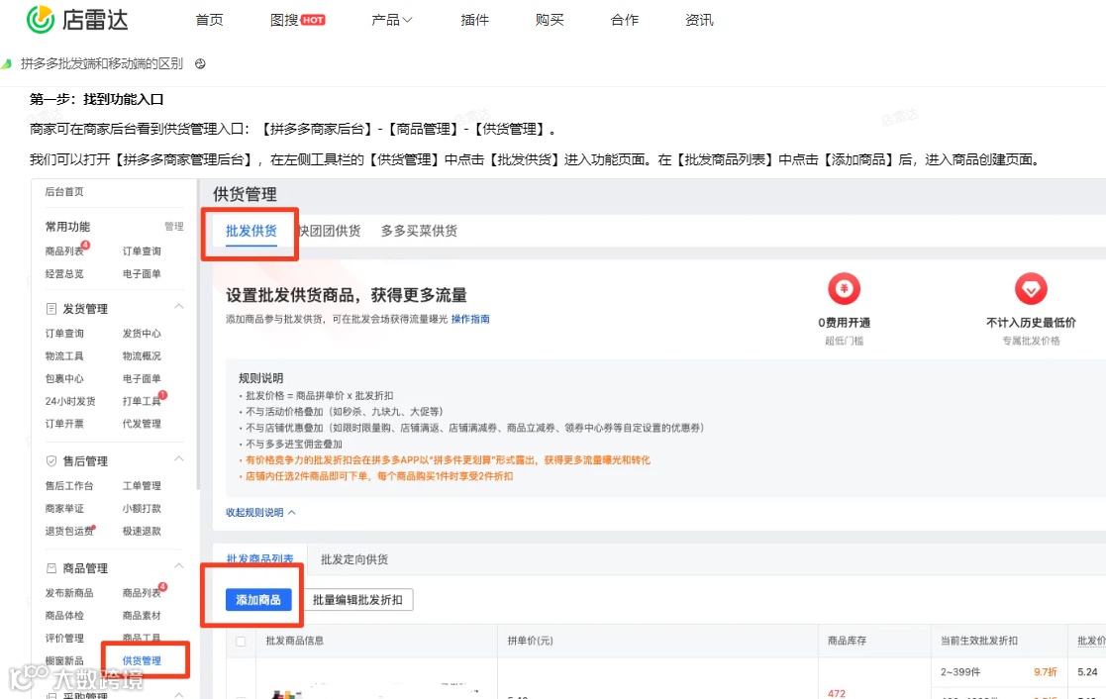Open the 资讯 menu item
The width and height of the screenshot is (1106, 699).
(x=699, y=20)
